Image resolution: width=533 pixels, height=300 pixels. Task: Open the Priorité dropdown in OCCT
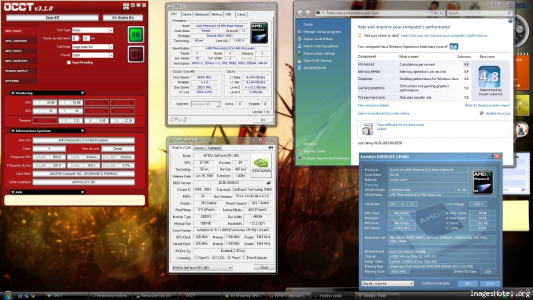[111, 55]
